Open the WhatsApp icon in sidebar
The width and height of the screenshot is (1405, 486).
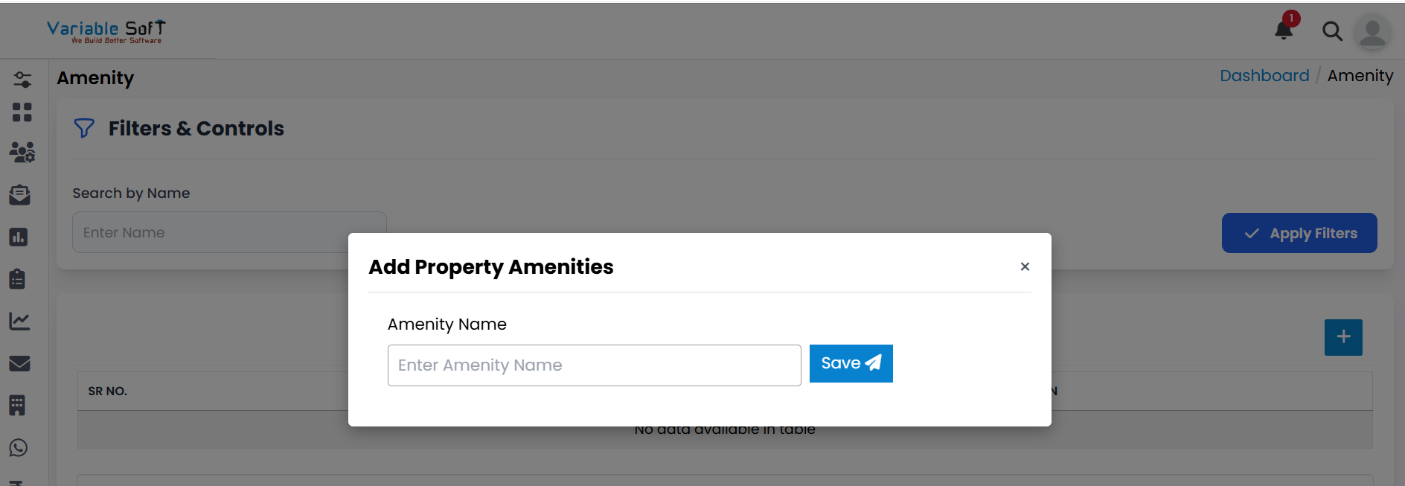[x=18, y=448]
